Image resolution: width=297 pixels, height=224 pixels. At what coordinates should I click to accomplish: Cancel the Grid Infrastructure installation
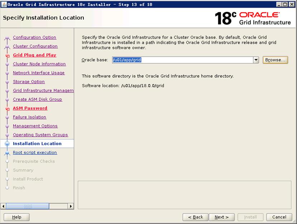click(279, 217)
